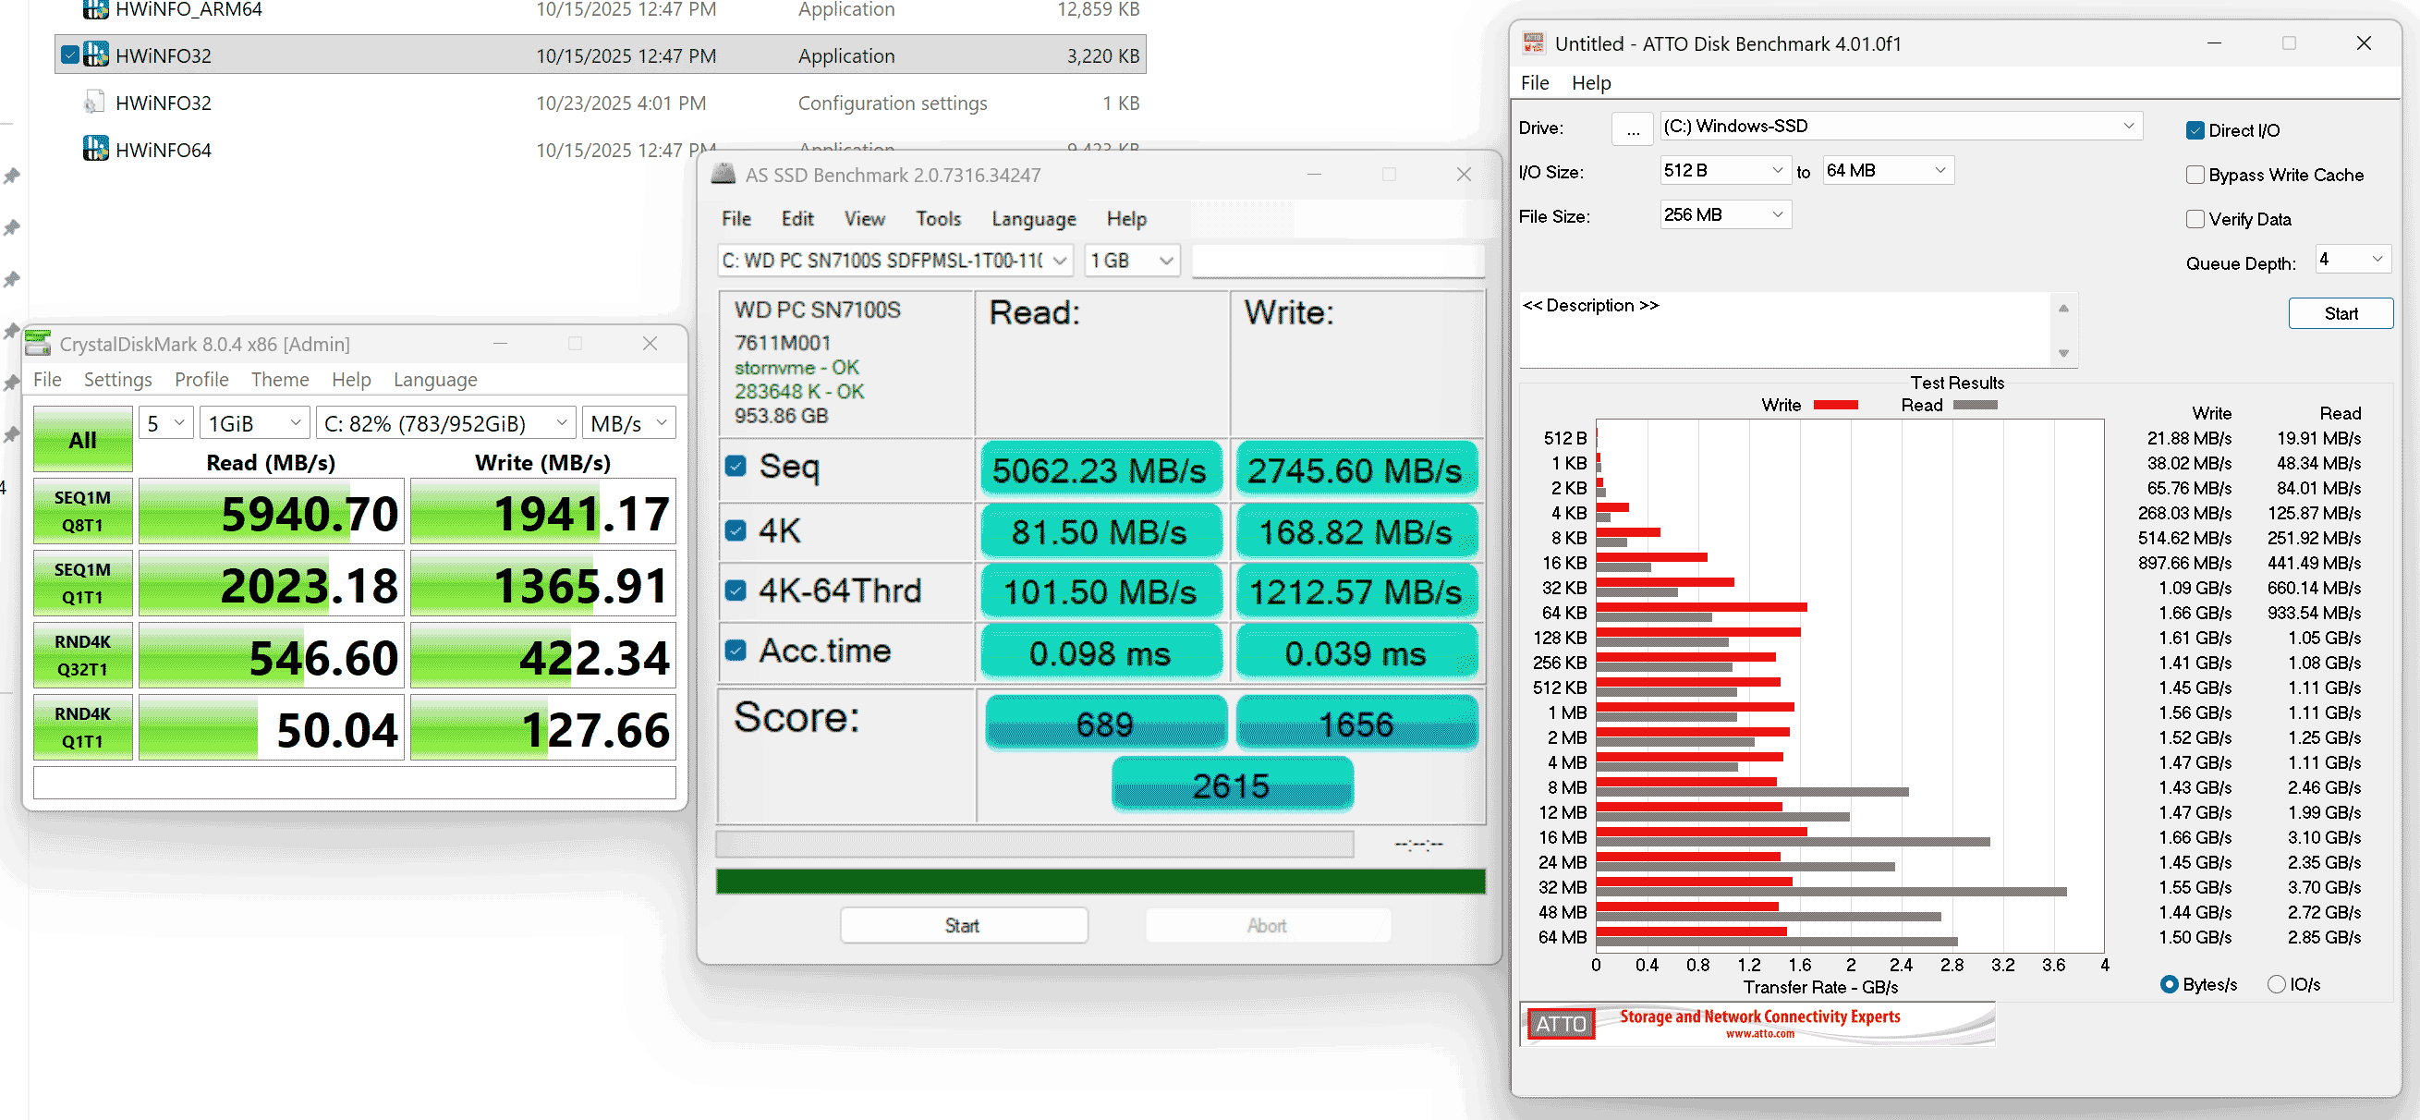Screen dimensions: 2420x1120
Task: Open the CrystalDiskMark drive selection dropdown
Action: (x=445, y=423)
